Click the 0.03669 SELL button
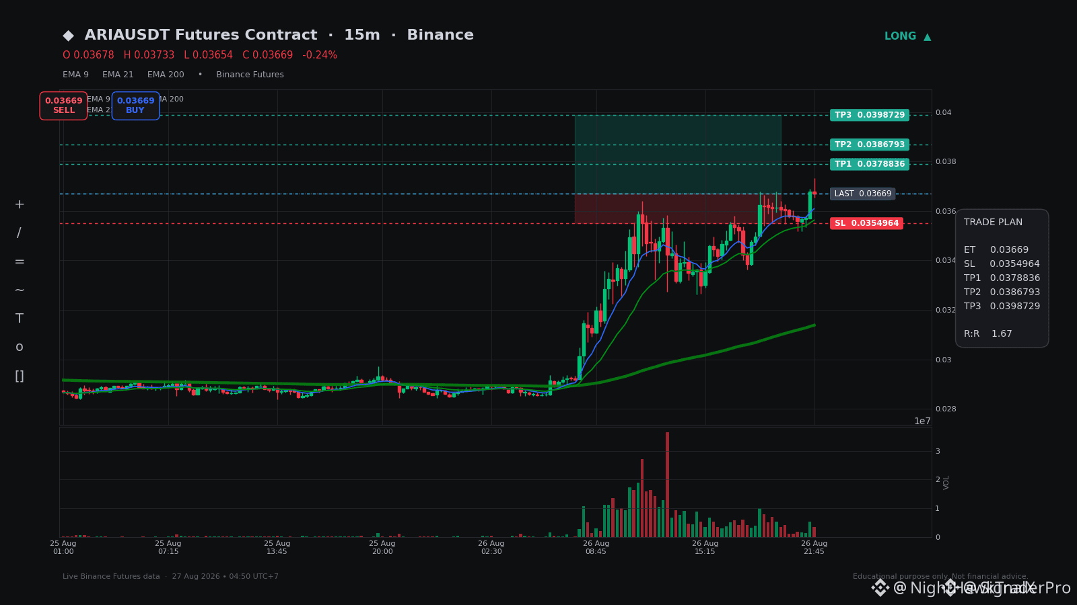Viewport: 1077px width, 605px height. tap(63, 106)
